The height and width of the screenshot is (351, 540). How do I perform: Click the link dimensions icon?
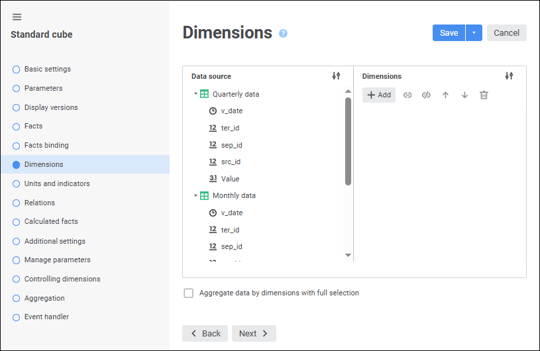[407, 95]
